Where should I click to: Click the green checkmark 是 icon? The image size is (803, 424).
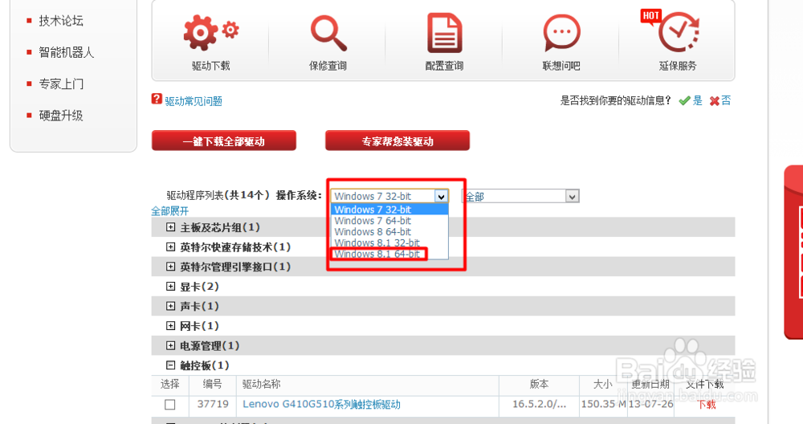point(684,101)
